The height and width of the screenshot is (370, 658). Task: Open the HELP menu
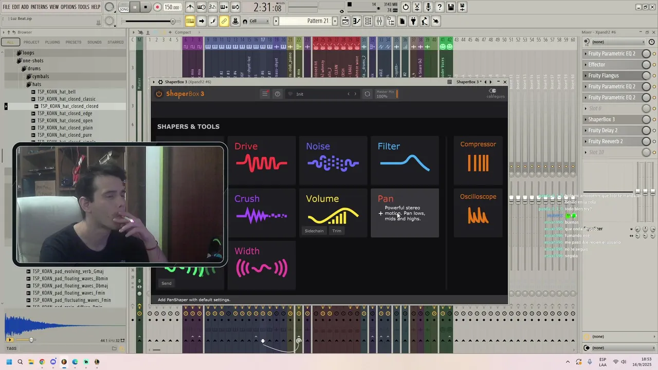pyautogui.click(x=96, y=7)
